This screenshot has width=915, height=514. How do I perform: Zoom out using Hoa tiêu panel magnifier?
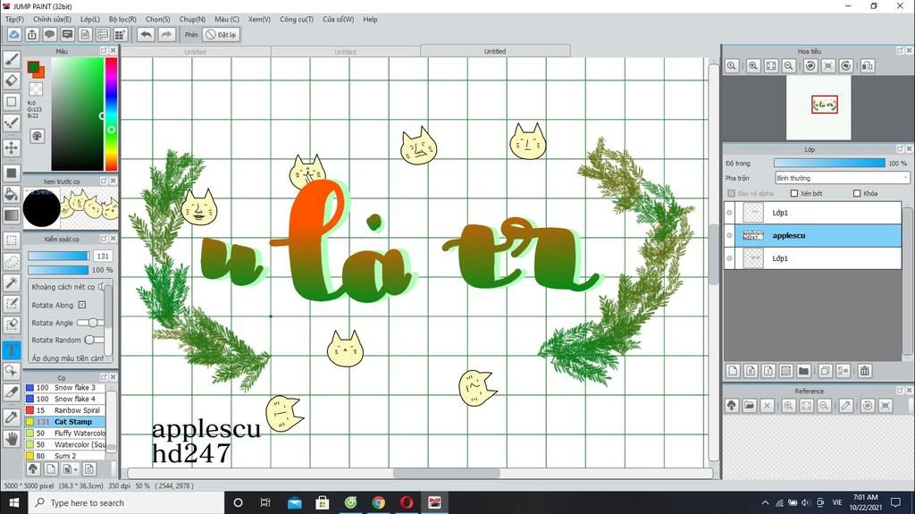788,66
